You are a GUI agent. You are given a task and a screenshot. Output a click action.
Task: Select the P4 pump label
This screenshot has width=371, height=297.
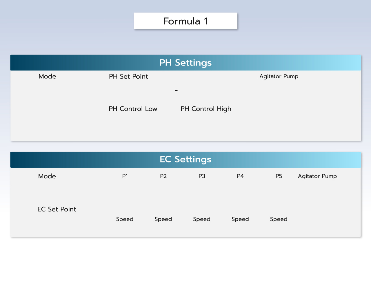click(x=240, y=176)
